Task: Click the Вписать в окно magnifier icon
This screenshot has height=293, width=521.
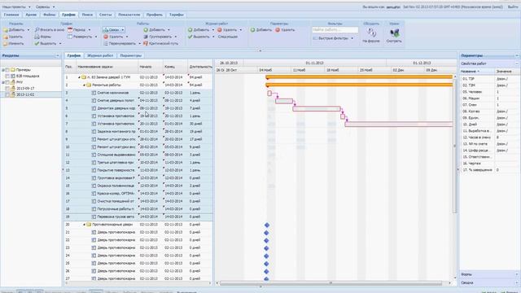Action: (x=37, y=30)
